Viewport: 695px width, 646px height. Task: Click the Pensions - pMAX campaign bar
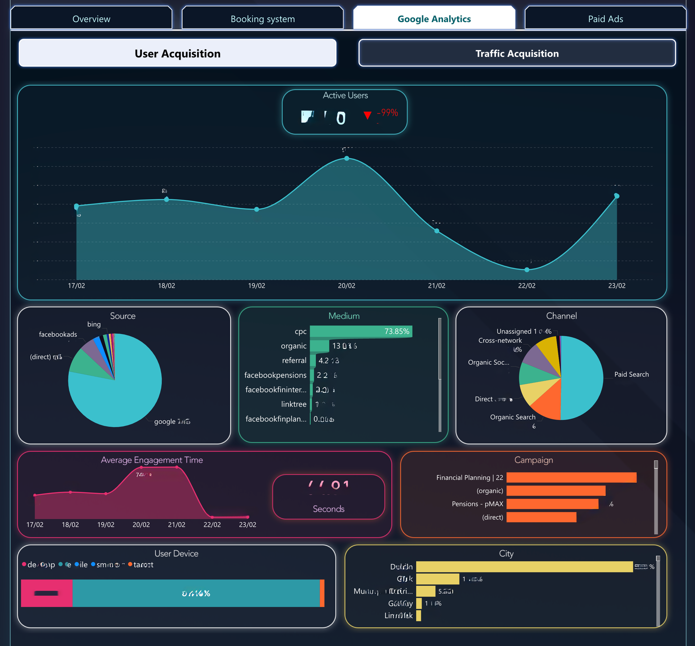552,504
